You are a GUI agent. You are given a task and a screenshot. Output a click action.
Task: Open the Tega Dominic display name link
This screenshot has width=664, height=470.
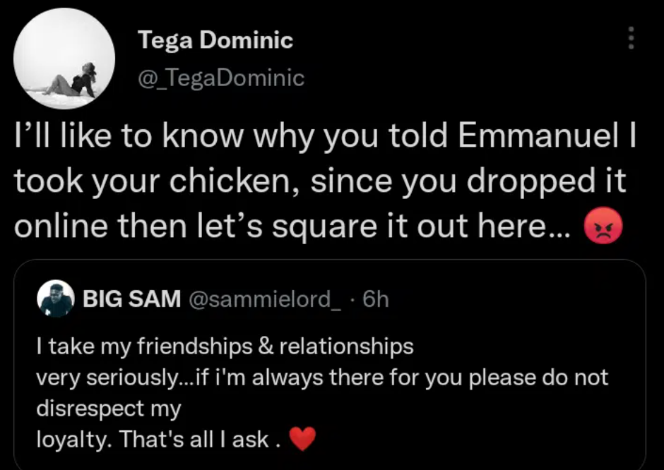(x=215, y=40)
